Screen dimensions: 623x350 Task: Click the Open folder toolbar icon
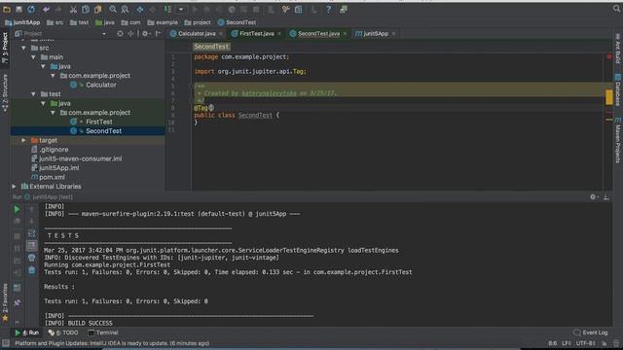7,9
